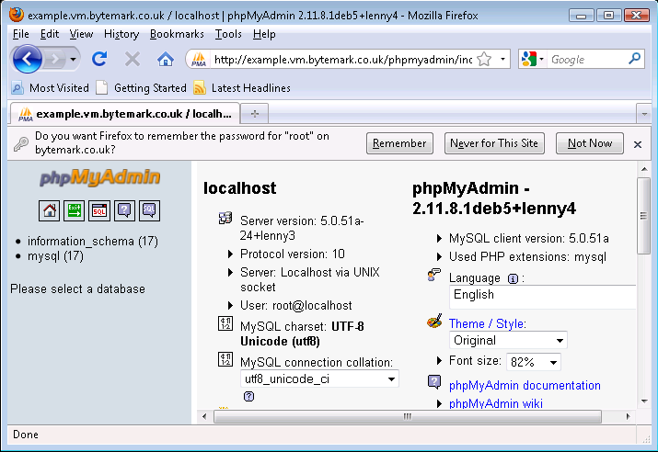Open phpMyAdmin documentation help icon in sidebar
The width and height of the screenshot is (658, 452).
pyautogui.click(x=124, y=210)
